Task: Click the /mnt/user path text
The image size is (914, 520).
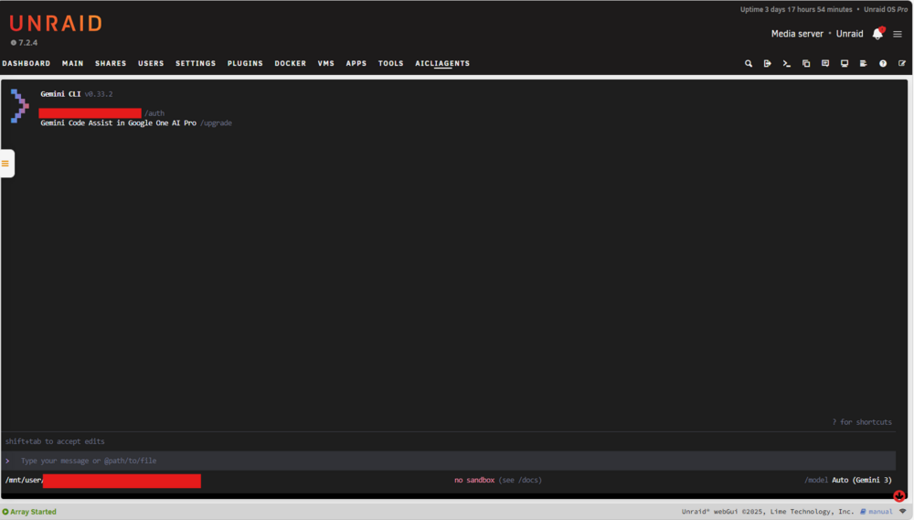Action: pyautogui.click(x=24, y=481)
